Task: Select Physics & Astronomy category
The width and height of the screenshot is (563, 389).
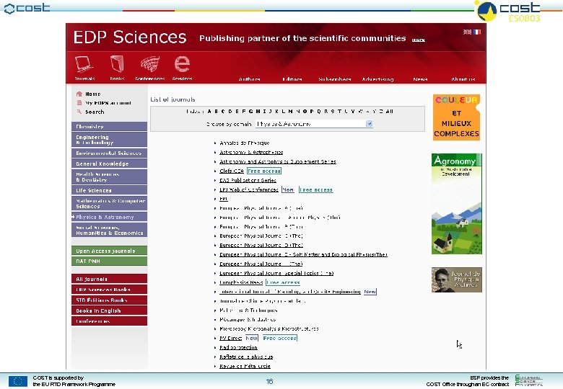Action: (x=109, y=217)
